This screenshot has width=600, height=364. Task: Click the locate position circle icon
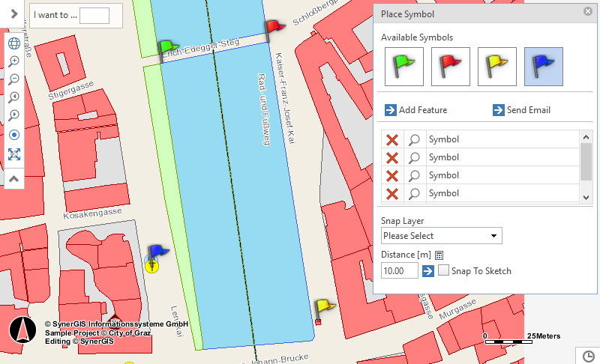click(13, 135)
